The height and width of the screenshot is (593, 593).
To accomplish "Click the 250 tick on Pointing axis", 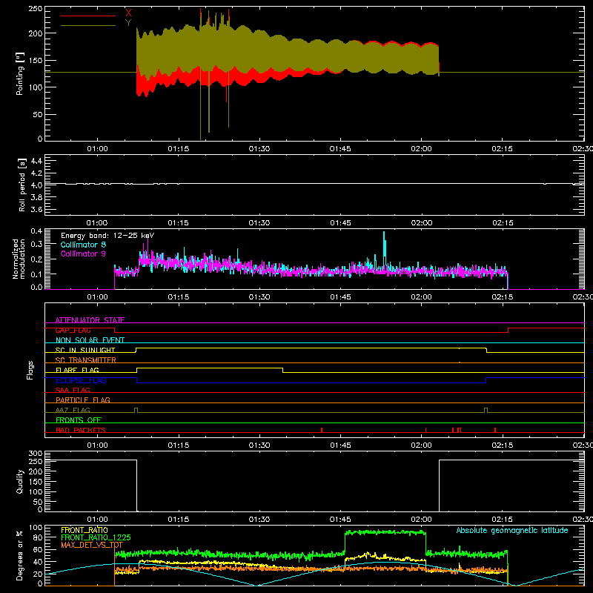I will click(36, 8).
